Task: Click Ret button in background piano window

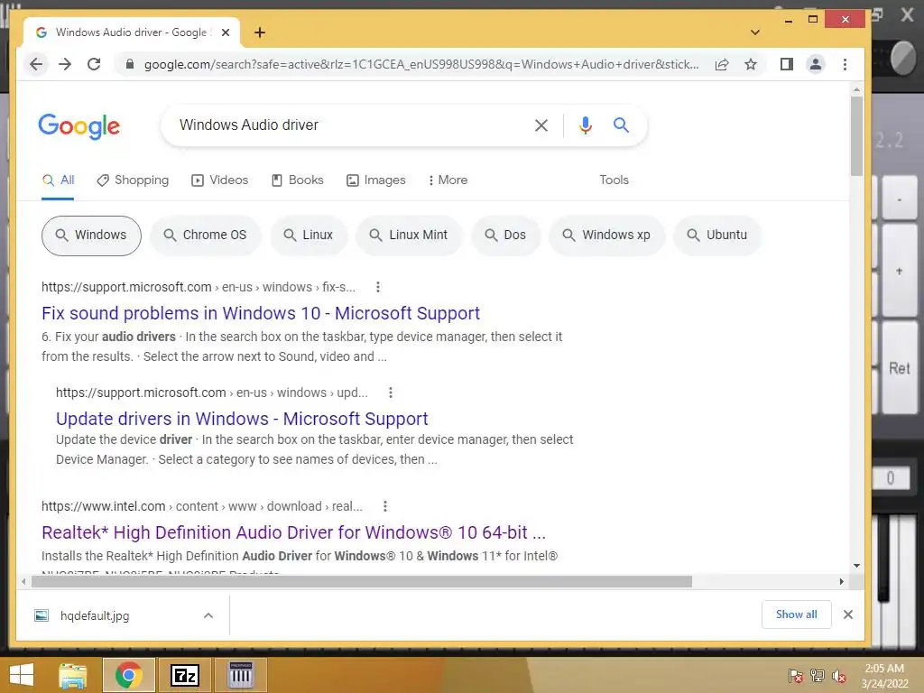Action: coord(899,368)
